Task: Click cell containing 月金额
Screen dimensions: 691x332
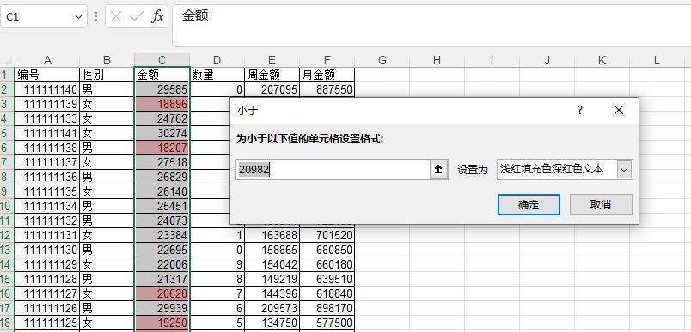Action: (327, 75)
